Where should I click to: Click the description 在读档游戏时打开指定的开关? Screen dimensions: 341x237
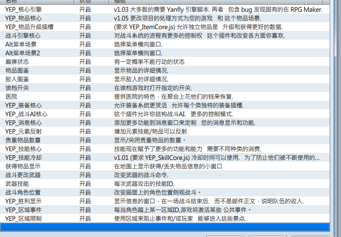pos(153,88)
